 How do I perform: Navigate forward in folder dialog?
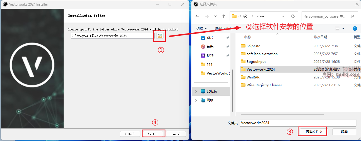pos(207,16)
